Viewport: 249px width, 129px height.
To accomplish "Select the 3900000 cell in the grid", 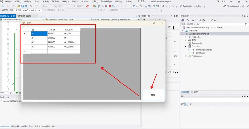I will tap(56, 42).
